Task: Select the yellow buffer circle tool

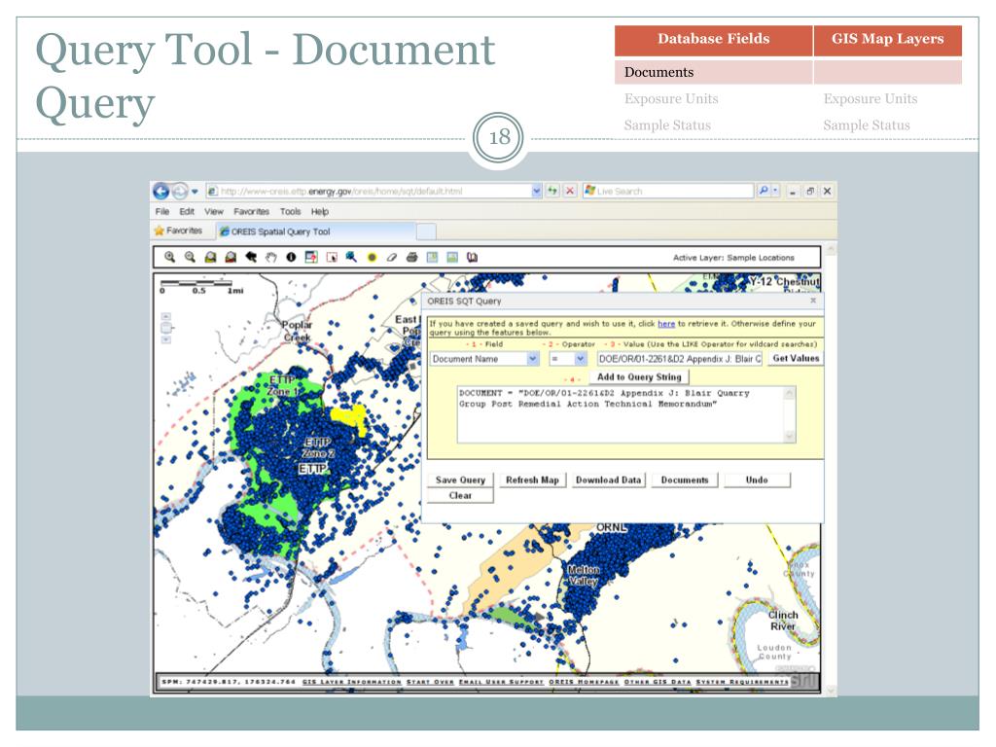Action: tap(372, 257)
